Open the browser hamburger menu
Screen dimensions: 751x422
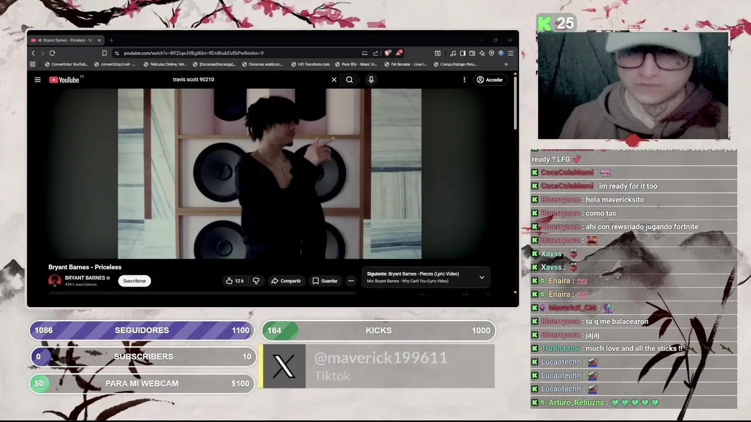[510, 53]
